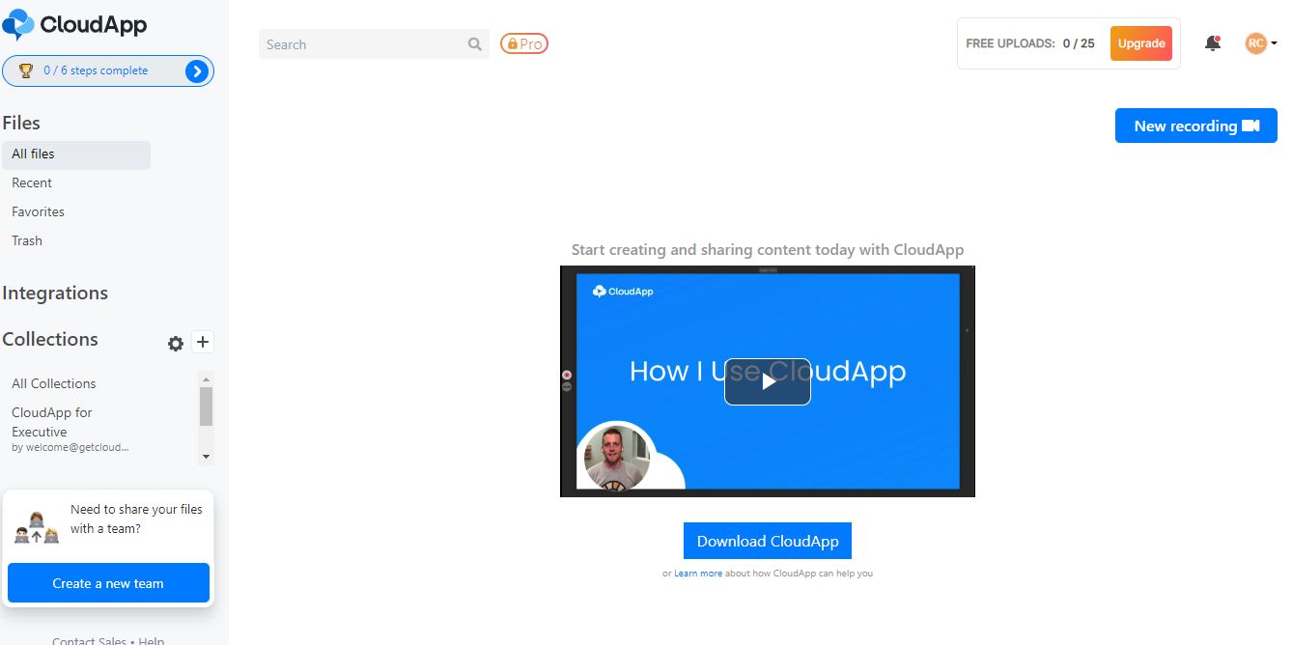Image resolution: width=1292 pixels, height=645 pixels.
Task: Open Recent files
Action: click(32, 182)
